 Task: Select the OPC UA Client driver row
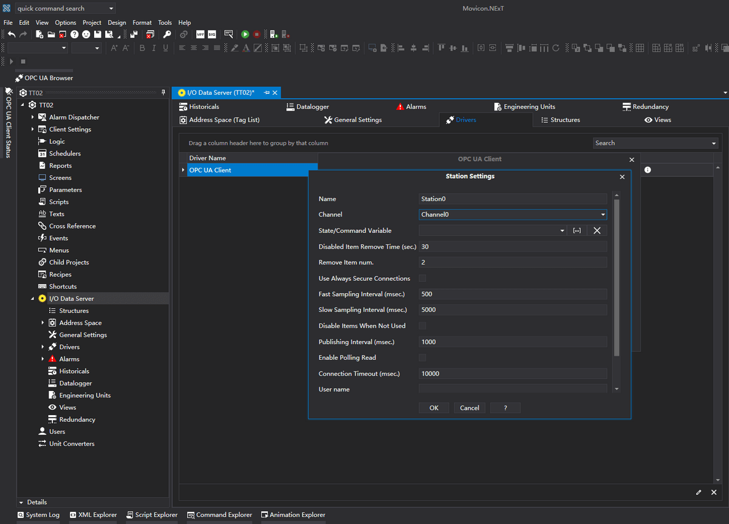(252, 170)
